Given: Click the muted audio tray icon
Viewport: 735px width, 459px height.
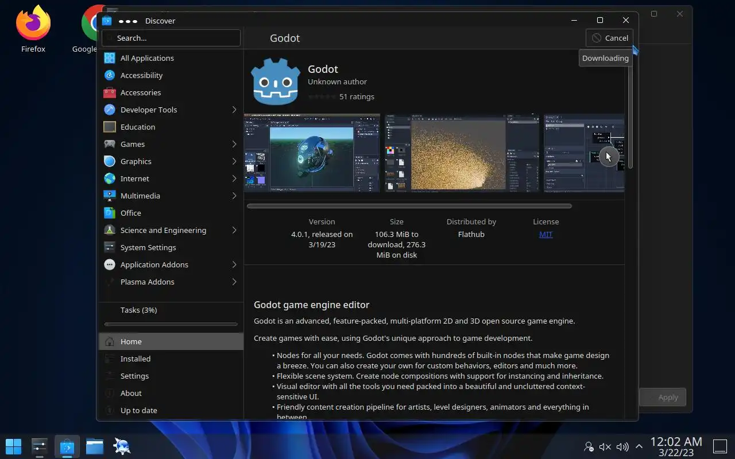Looking at the screenshot, I should (x=605, y=446).
